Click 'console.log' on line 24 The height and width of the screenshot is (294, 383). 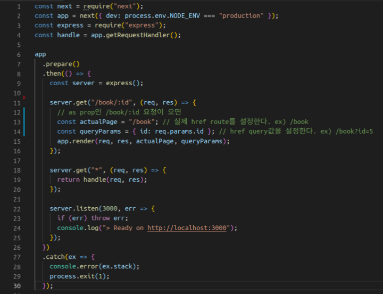[x=78, y=228]
